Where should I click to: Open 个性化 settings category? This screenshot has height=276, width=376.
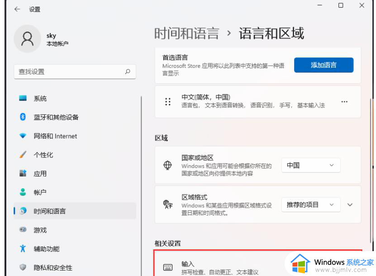click(x=75, y=155)
